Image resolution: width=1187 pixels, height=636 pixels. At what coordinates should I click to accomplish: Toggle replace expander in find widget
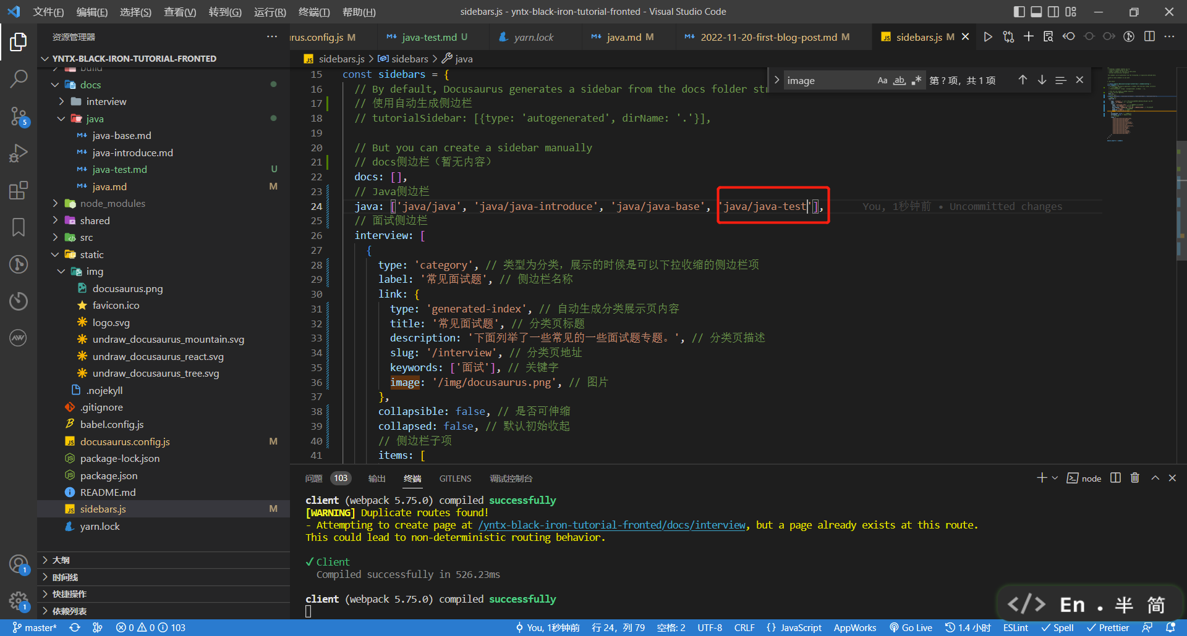point(776,80)
